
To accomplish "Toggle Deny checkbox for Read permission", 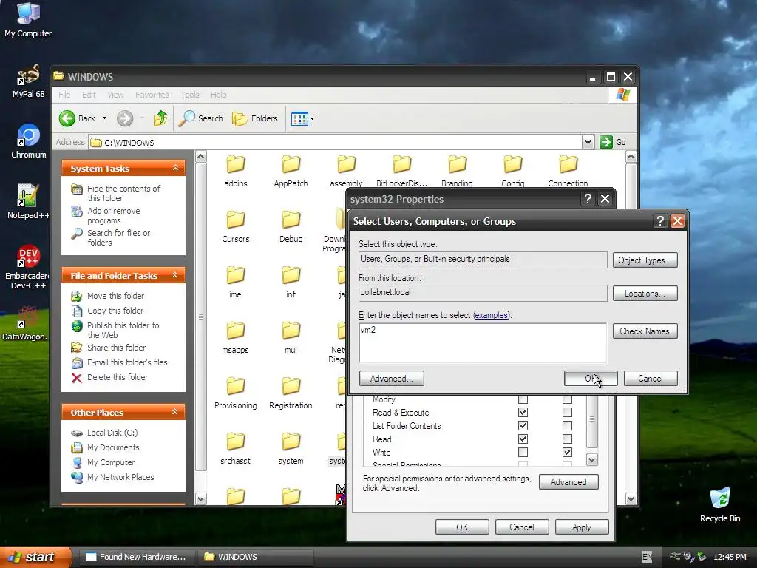I will [x=567, y=439].
